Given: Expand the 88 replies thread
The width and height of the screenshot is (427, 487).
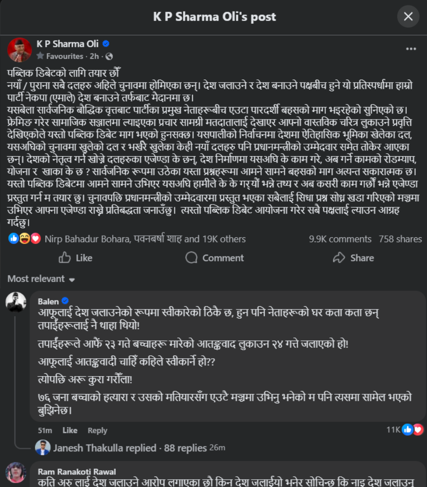Looking at the screenshot, I should pos(185,448).
